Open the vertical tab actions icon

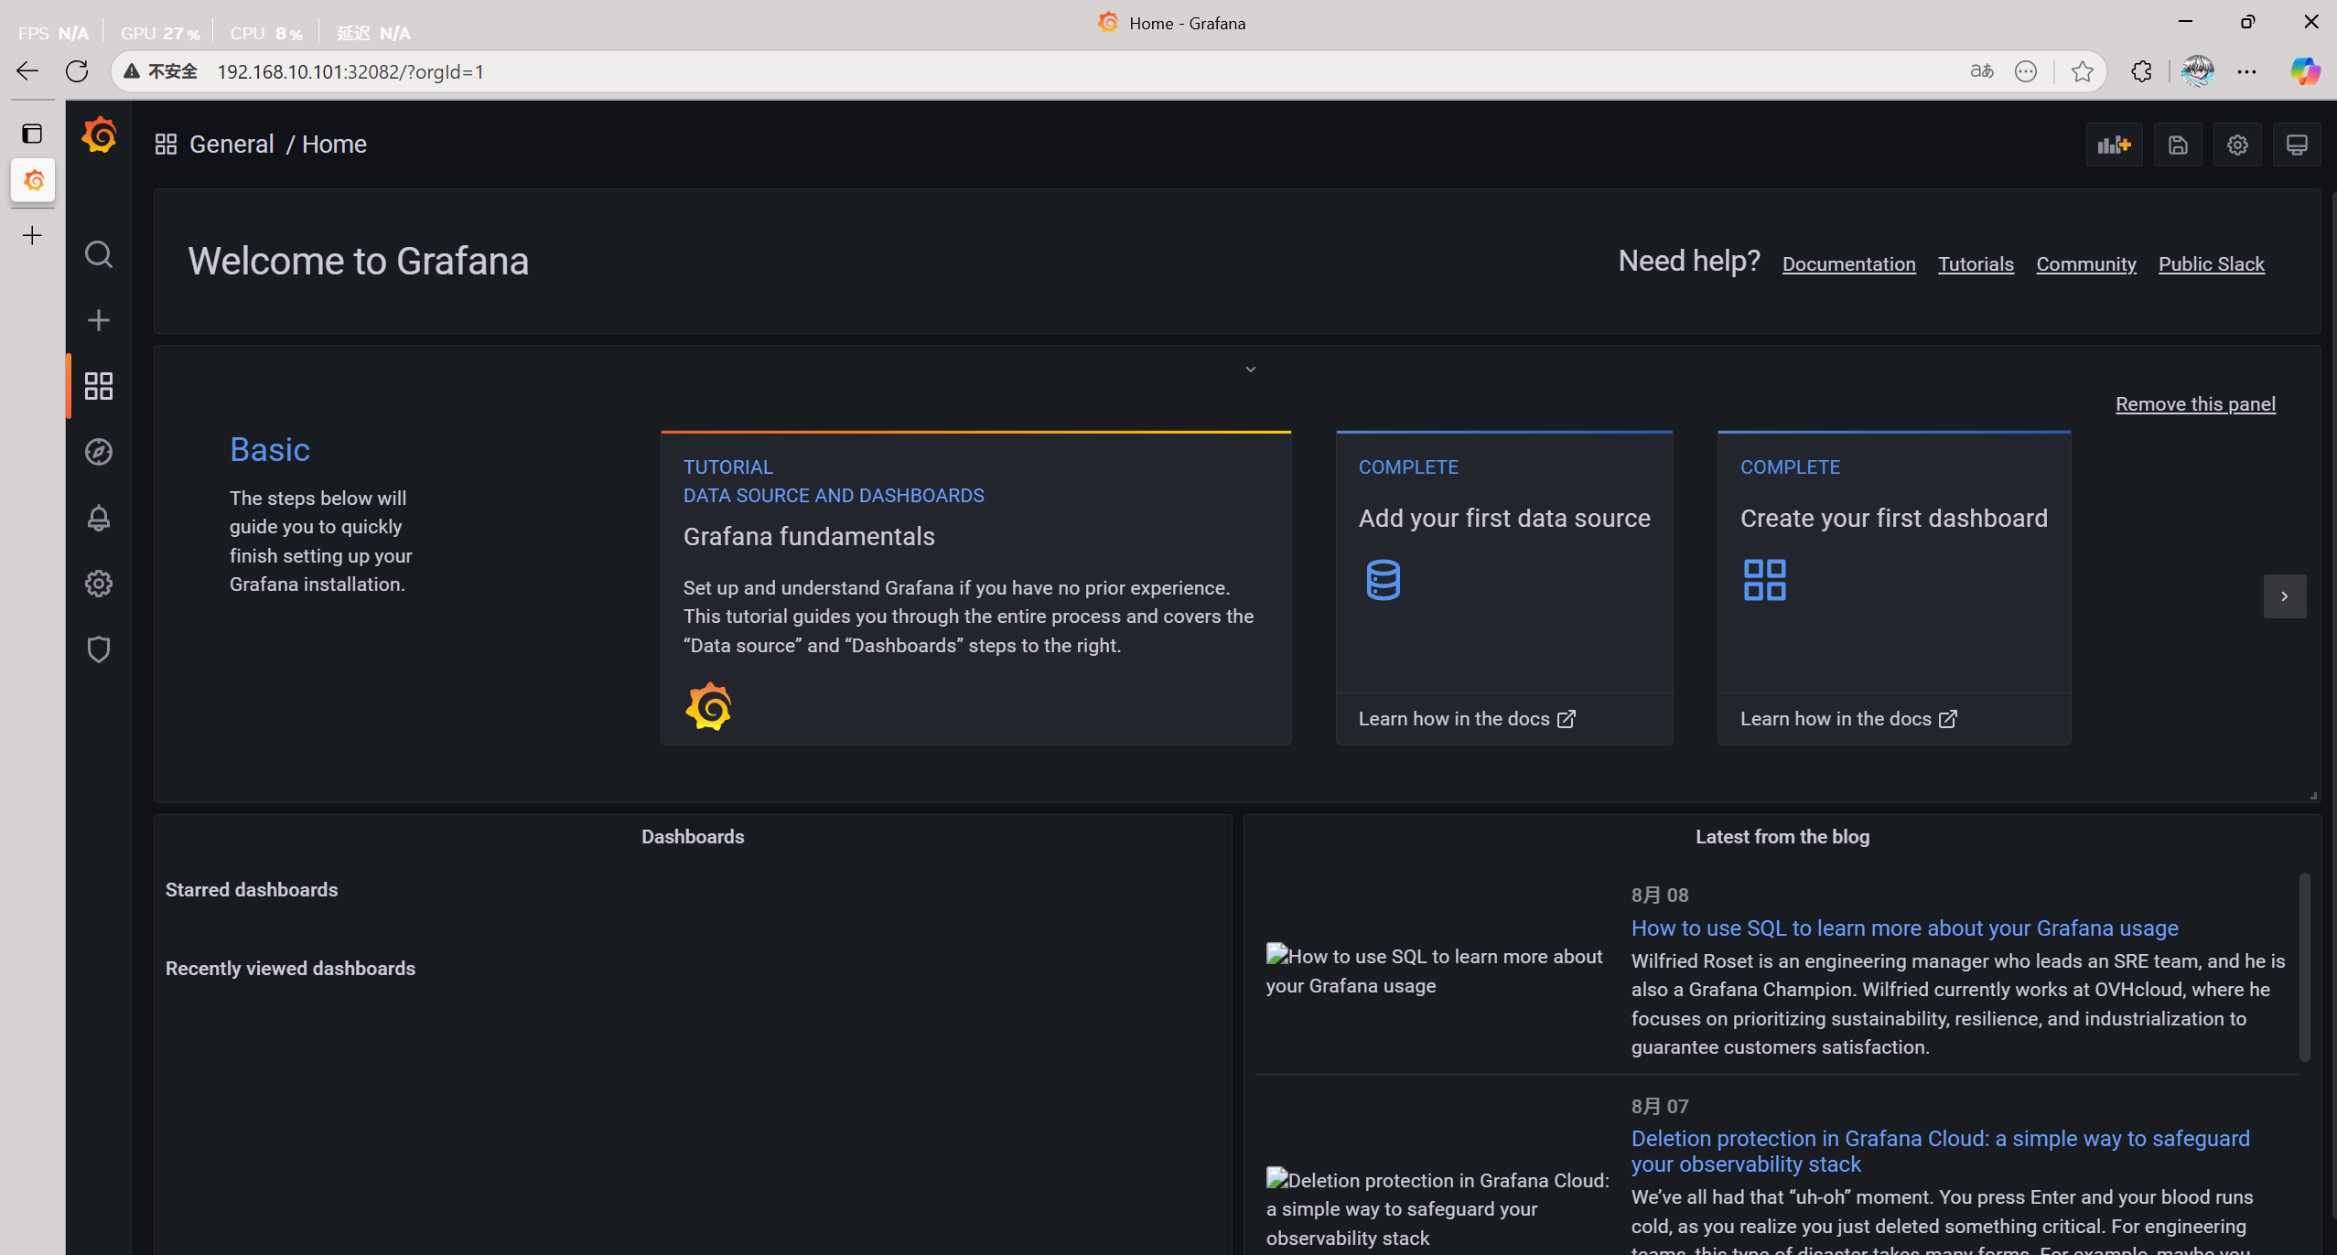pyautogui.click(x=32, y=134)
